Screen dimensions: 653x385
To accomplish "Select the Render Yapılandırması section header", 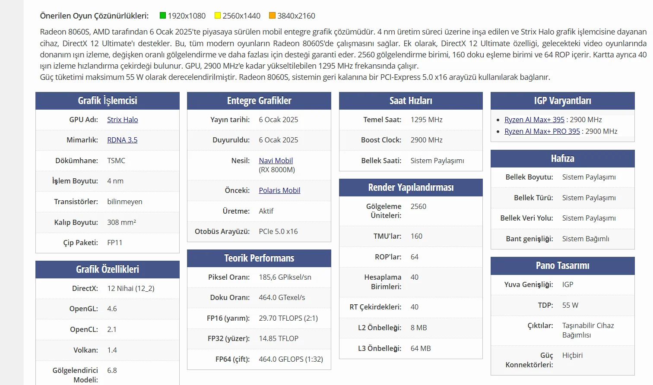I will click(x=411, y=187).
